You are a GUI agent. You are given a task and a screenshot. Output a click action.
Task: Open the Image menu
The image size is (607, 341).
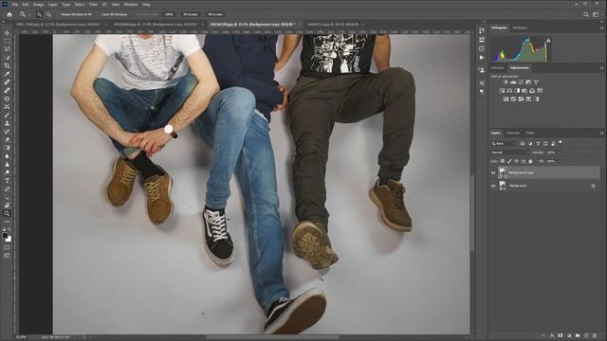[38, 4]
